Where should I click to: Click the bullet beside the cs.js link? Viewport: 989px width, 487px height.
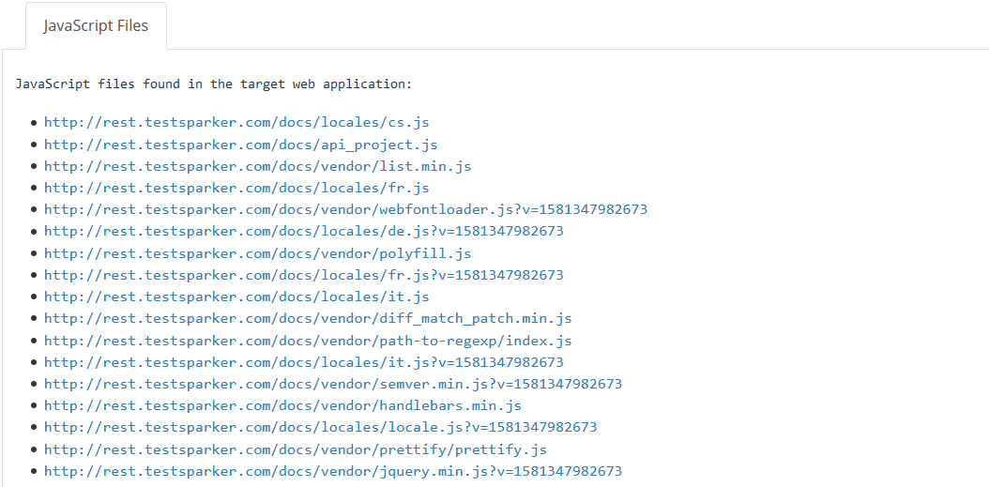click(x=35, y=123)
